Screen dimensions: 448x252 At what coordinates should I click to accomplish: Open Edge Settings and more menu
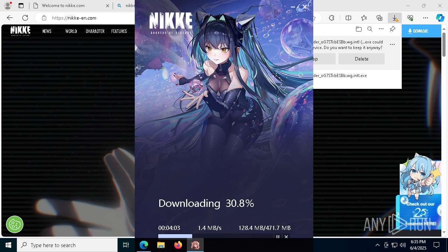(426, 18)
